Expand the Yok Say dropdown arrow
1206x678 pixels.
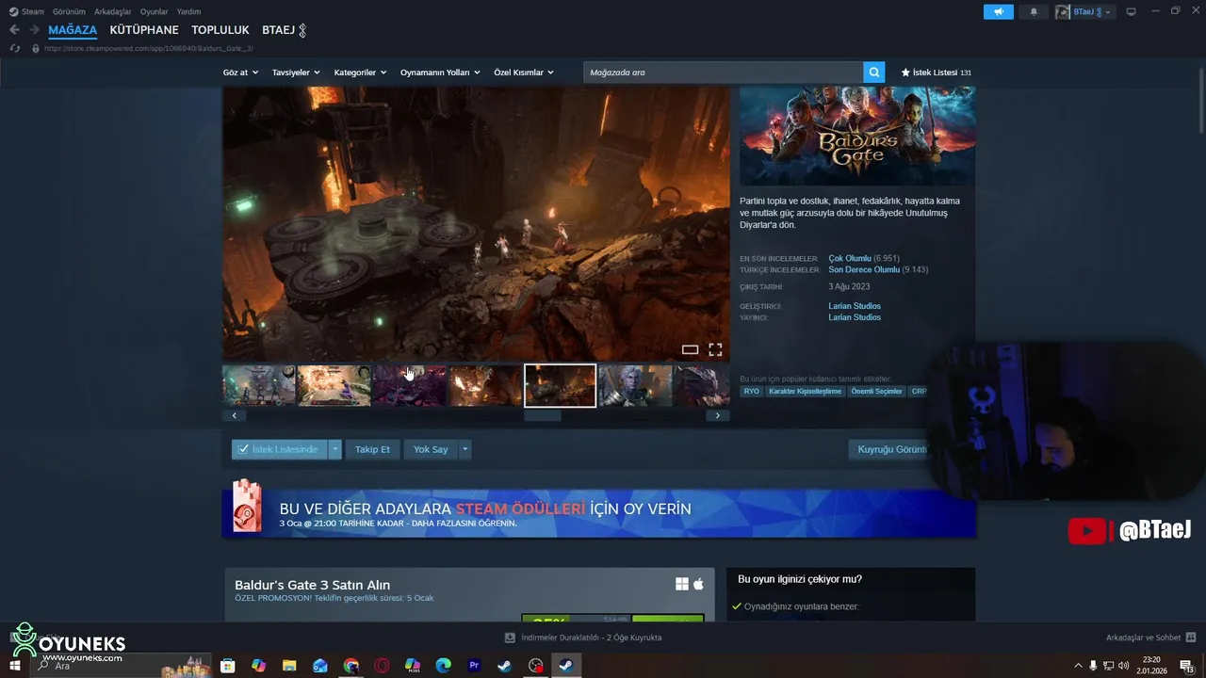464,449
